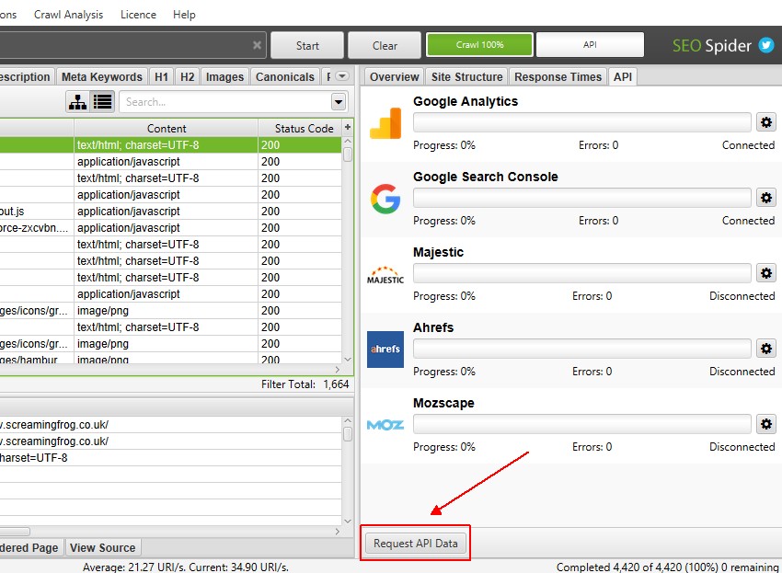This screenshot has width=782, height=573.
Task: Click the Request API Data button
Action: pyautogui.click(x=415, y=543)
